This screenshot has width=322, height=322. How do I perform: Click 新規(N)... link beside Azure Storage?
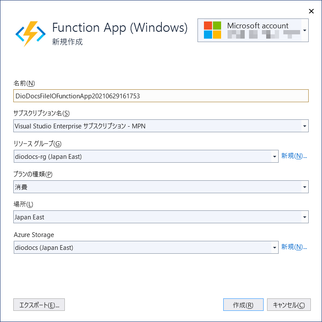coord(294,247)
